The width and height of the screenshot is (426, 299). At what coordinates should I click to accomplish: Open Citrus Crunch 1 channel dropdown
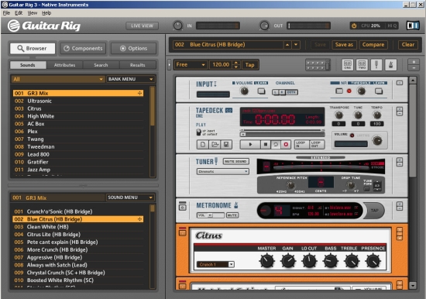pyautogui.click(x=215, y=264)
